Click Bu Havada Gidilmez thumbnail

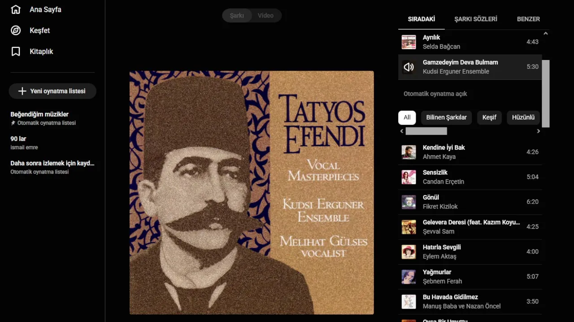pyautogui.click(x=409, y=302)
